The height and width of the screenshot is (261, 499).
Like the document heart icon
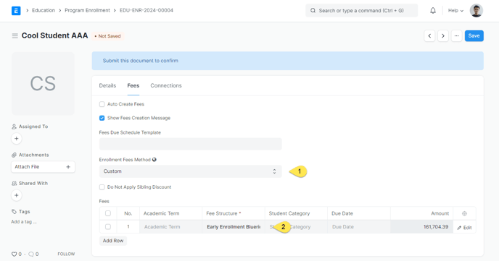pos(14,254)
